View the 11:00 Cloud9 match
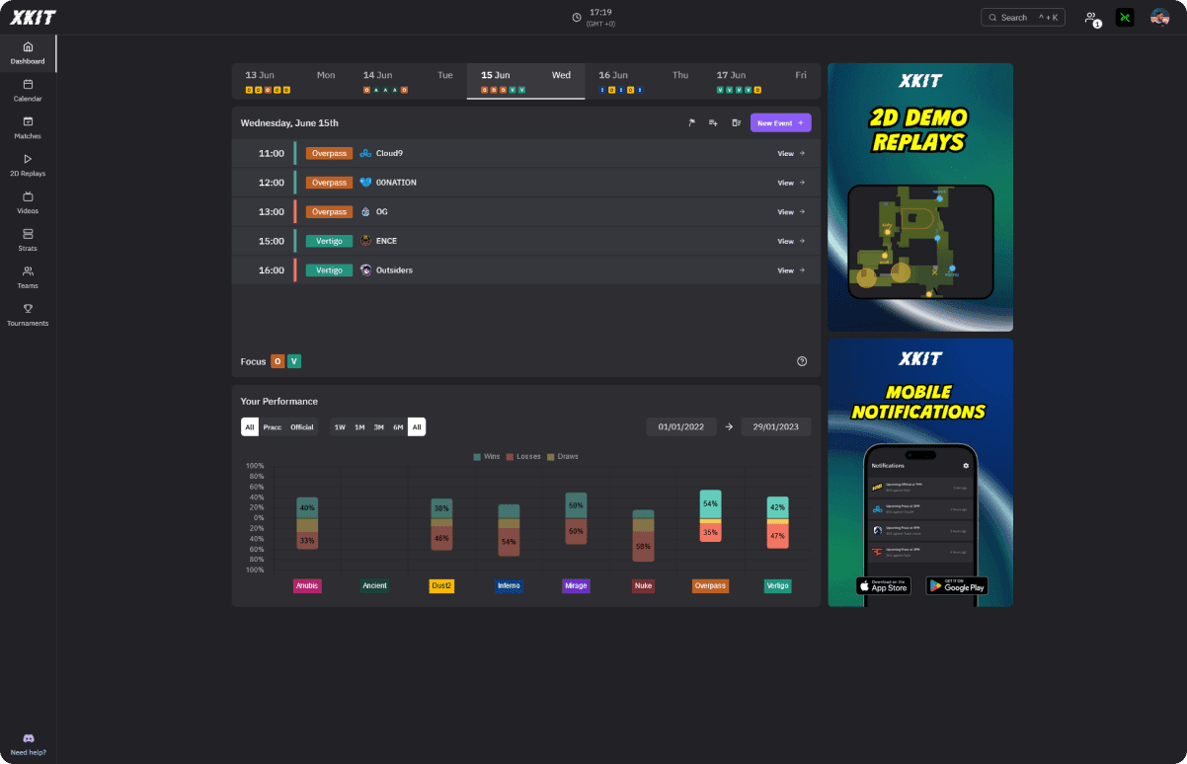The height and width of the screenshot is (764, 1187). (785, 153)
